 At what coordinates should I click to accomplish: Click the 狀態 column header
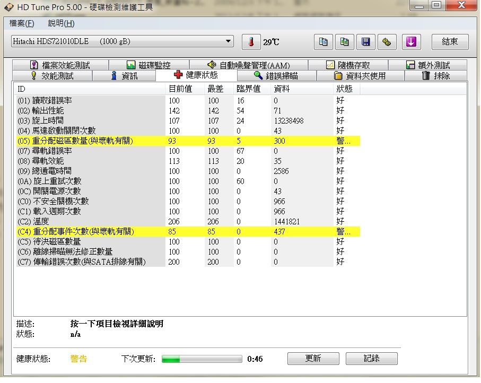coord(347,89)
